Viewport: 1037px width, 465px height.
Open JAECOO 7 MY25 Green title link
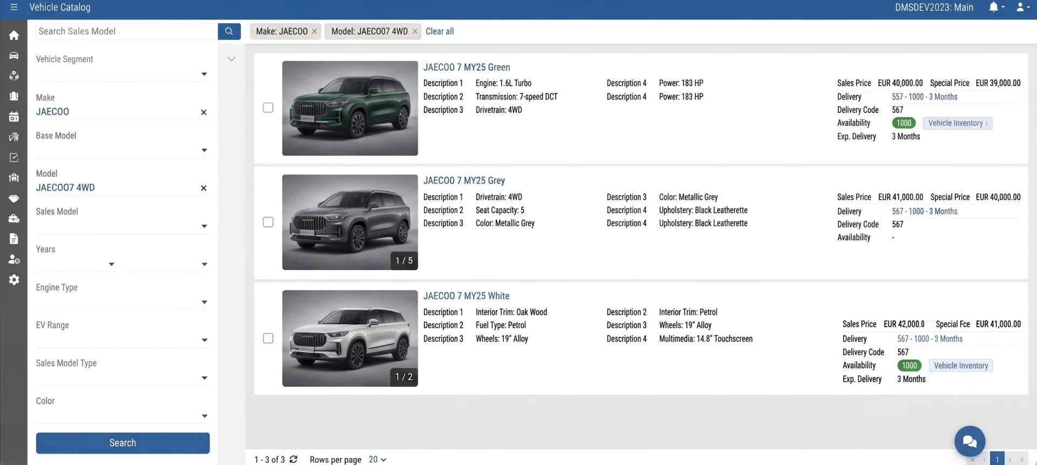(x=467, y=68)
